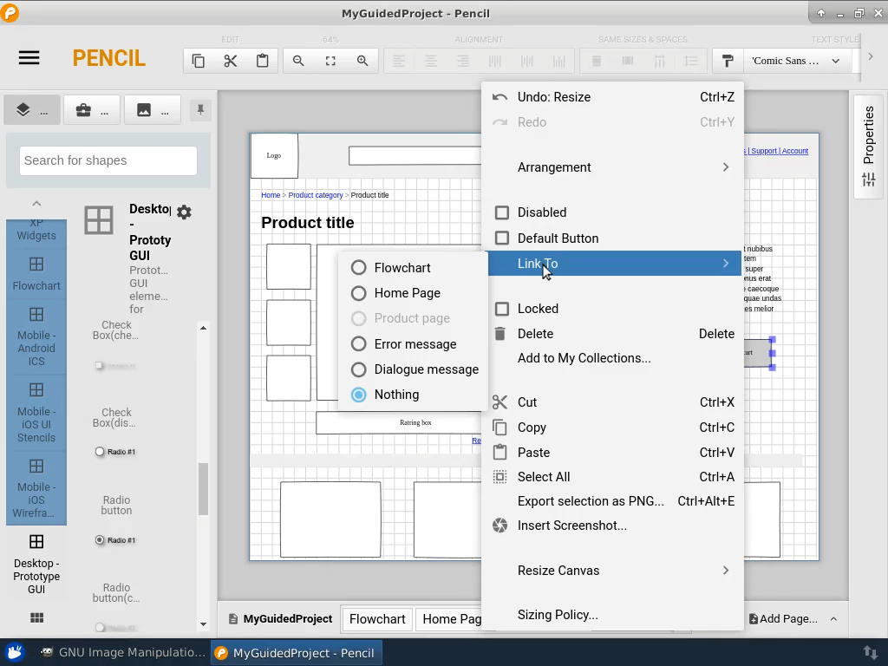This screenshot has height=666, width=888.
Task: Click the grid icon below collections
Action: coord(36,617)
